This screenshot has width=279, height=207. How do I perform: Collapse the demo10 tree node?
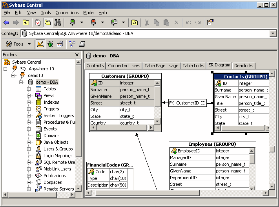coord(13,75)
